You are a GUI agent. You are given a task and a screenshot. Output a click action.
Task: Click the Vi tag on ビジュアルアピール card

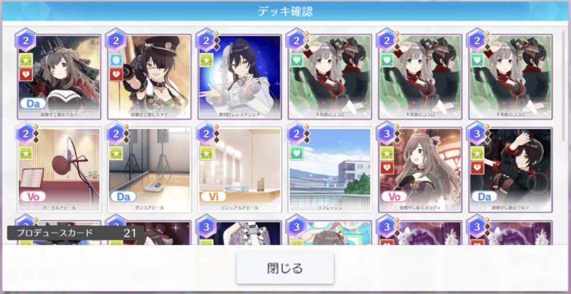214,196
